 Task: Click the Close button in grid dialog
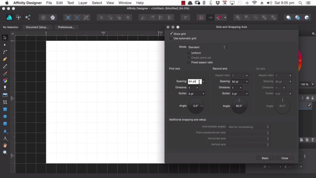284,158
